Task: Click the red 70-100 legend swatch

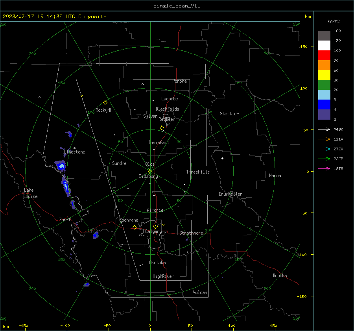Action: pos(324,55)
